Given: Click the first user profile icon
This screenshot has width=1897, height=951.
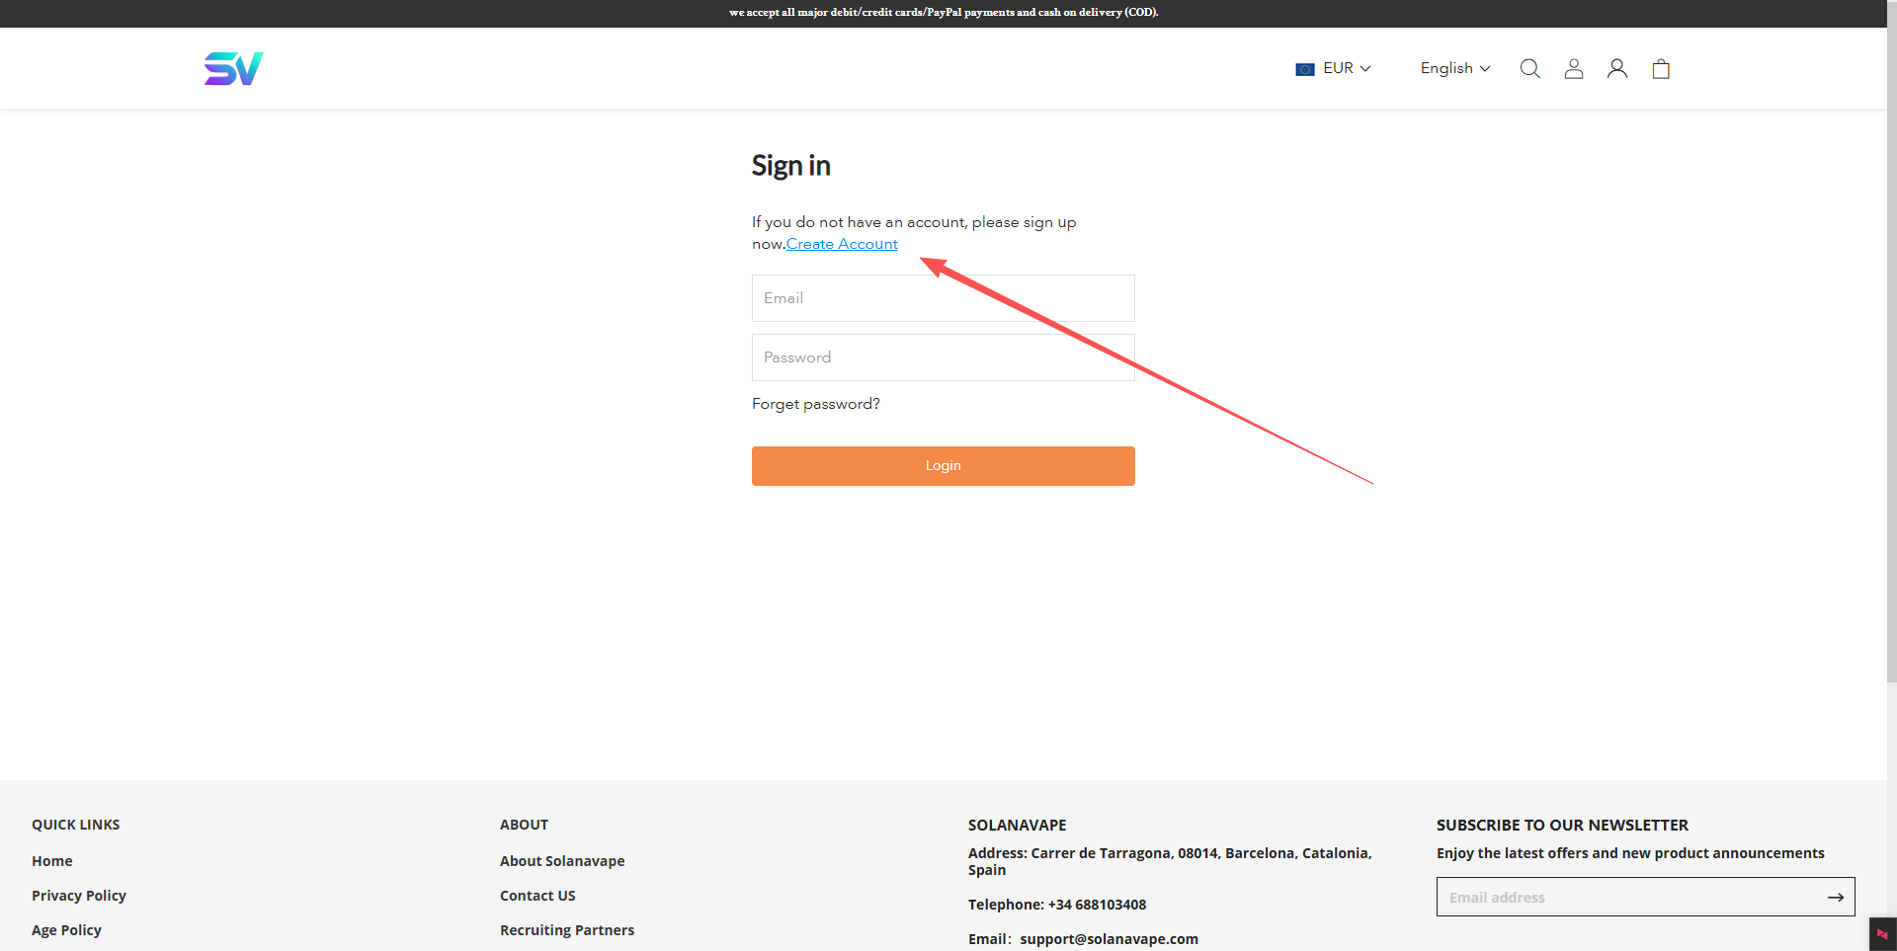Looking at the screenshot, I should click(x=1574, y=68).
